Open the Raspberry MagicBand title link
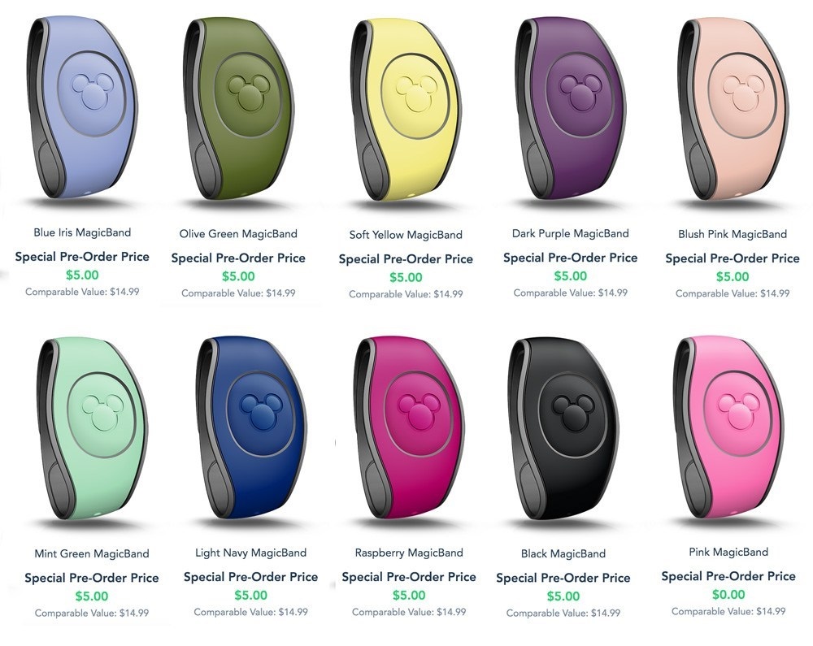Viewport: 813px width, 646px height. [x=409, y=553]
